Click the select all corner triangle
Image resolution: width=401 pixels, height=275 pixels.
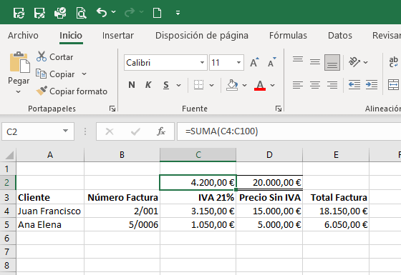pos(9,155)
